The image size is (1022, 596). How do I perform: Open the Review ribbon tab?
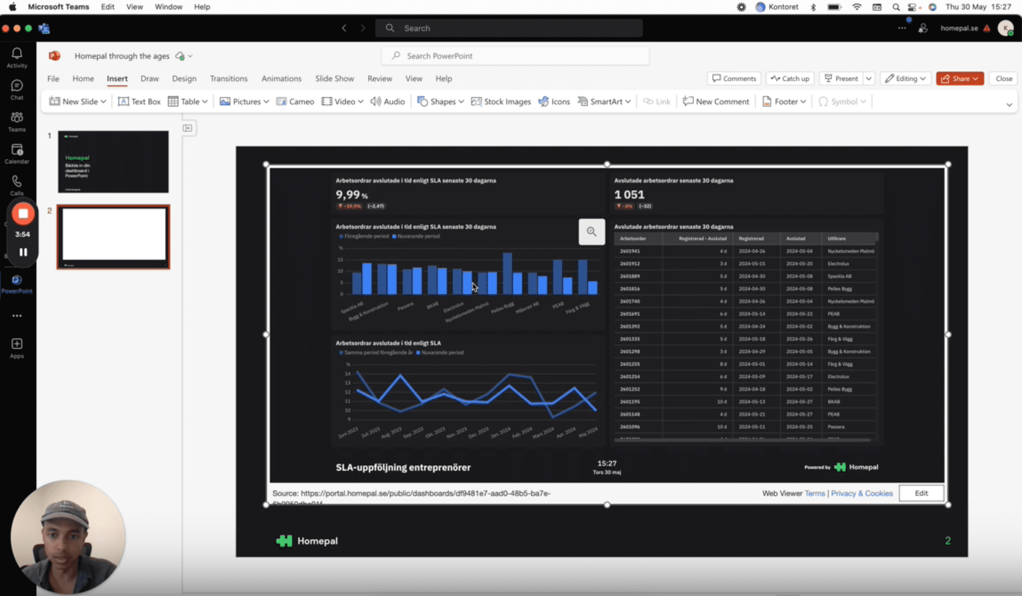coord(380,79)
